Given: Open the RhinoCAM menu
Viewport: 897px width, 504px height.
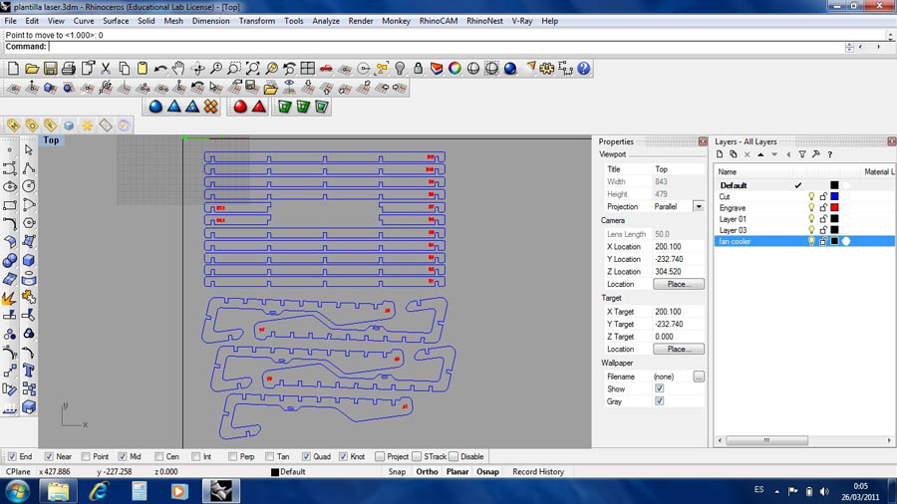Looking at the screenshot, I should 439,21.
